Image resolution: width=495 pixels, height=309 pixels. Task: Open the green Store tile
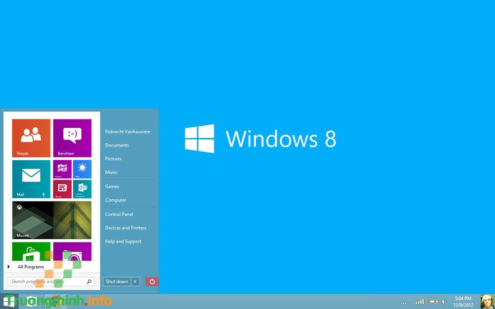[x=31, y=251]
